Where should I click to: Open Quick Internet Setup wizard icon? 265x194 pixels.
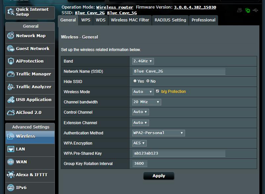[x=11, y=12]
